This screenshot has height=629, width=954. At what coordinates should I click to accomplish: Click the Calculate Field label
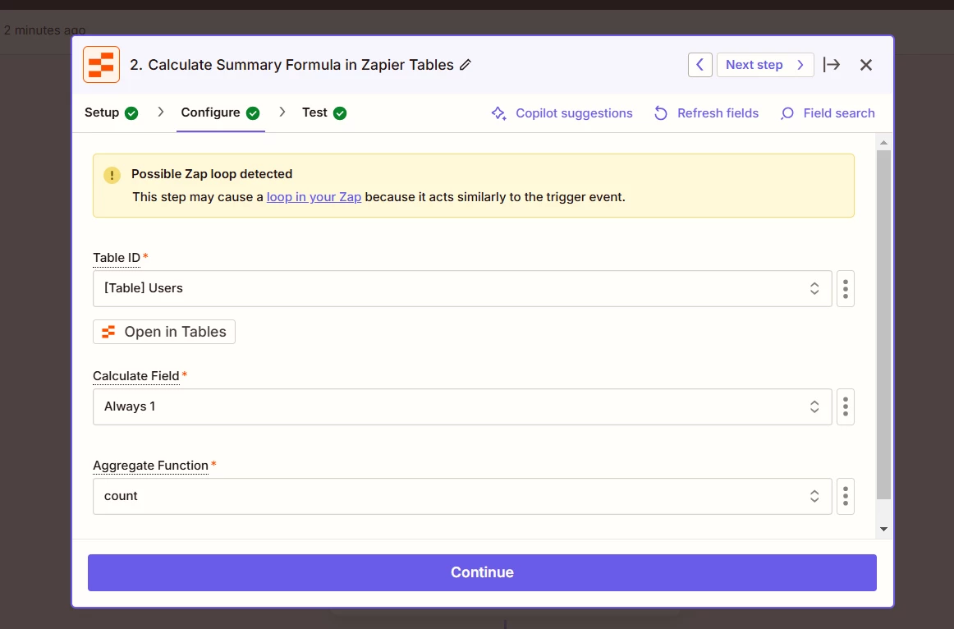[x=135, y=376]
